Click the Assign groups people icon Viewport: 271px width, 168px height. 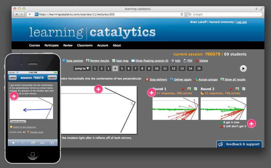(196, 80)
